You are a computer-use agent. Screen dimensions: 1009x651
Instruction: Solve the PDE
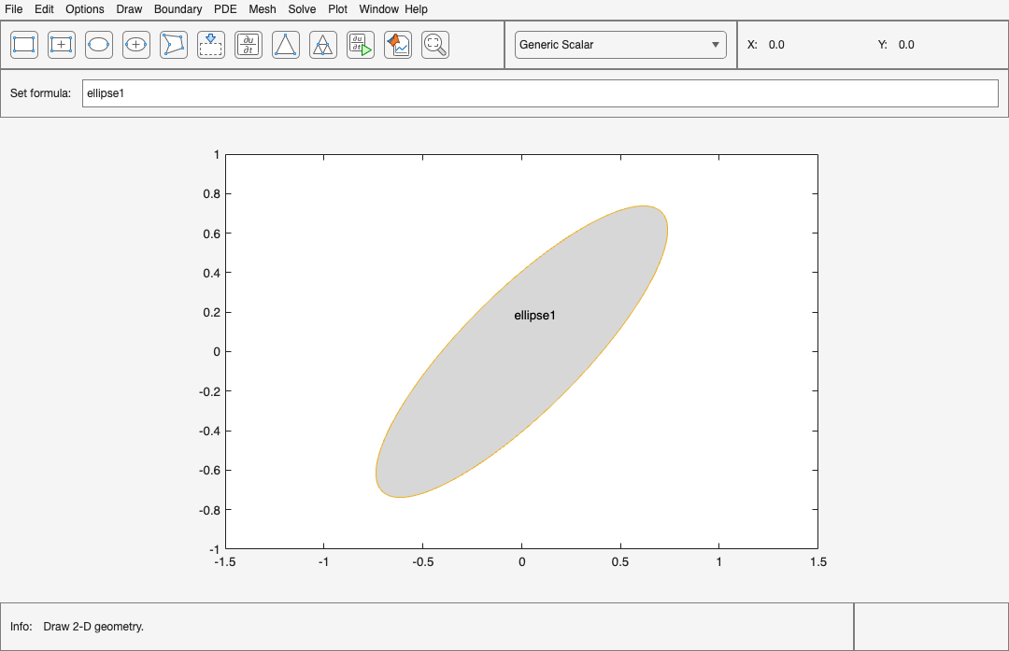pyautogui.click(x=360, y=44)
